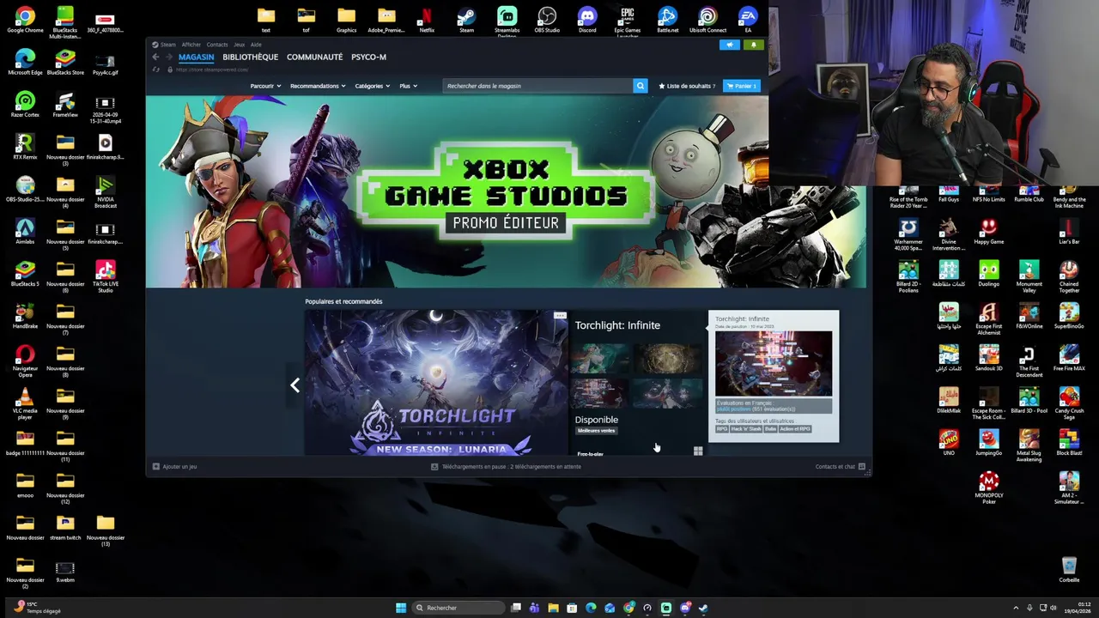Expand the Plus dropdown
Viewport: 1099px width, 618px height.
click(x=408, y=86)
